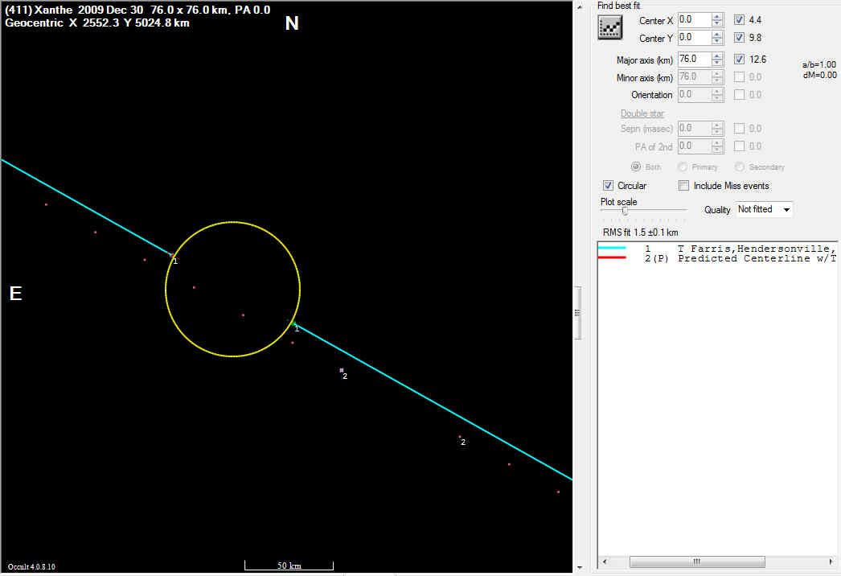Toggle the Minor axis fit checkbox
This screenshot has width=841, height=576.
(x=739, y=76)
